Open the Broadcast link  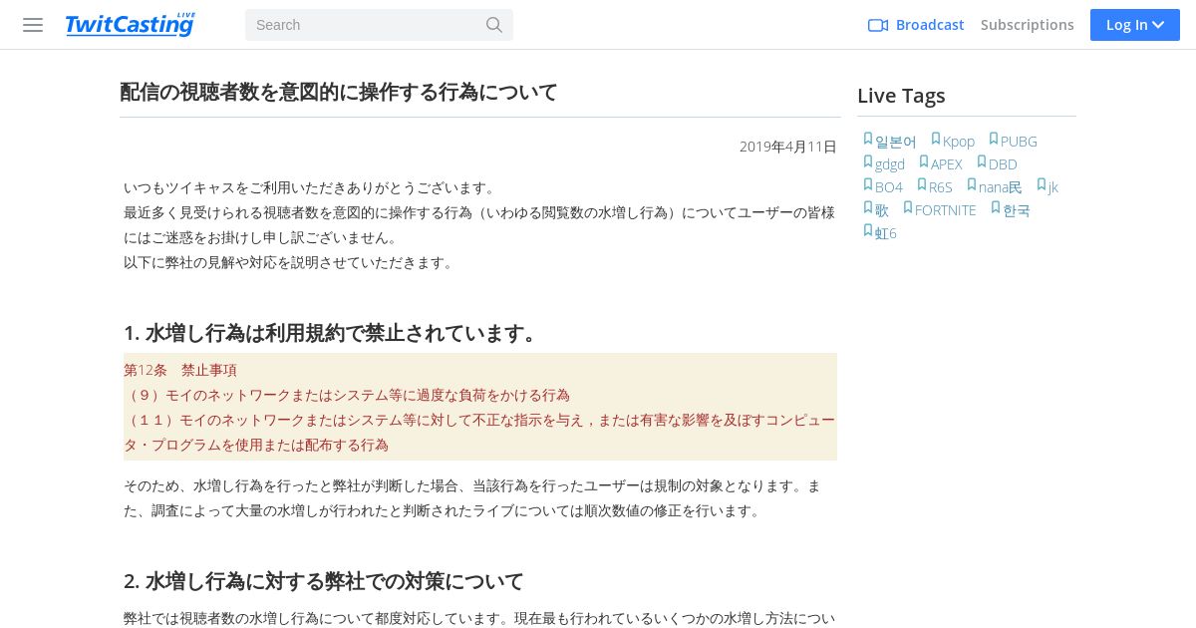(930, 25)
